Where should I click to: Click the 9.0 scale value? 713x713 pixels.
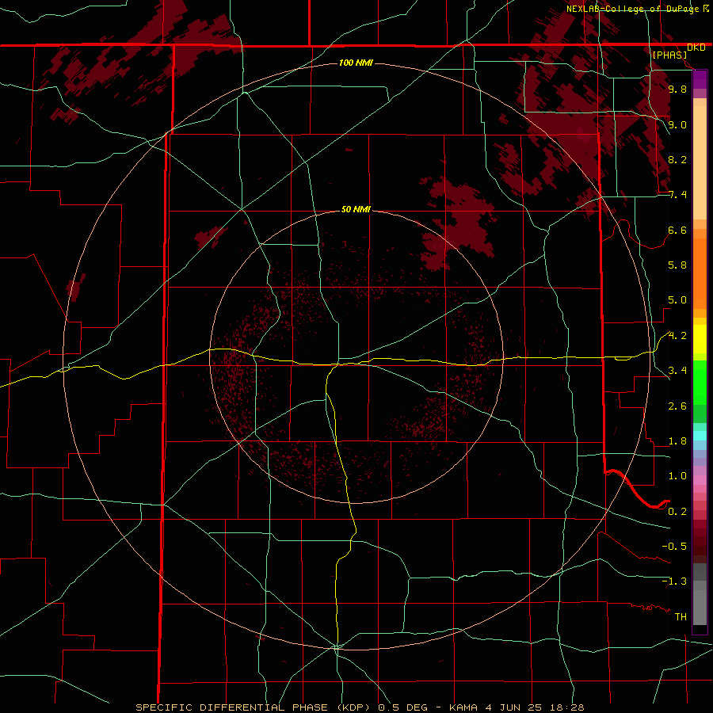[677, 124]
